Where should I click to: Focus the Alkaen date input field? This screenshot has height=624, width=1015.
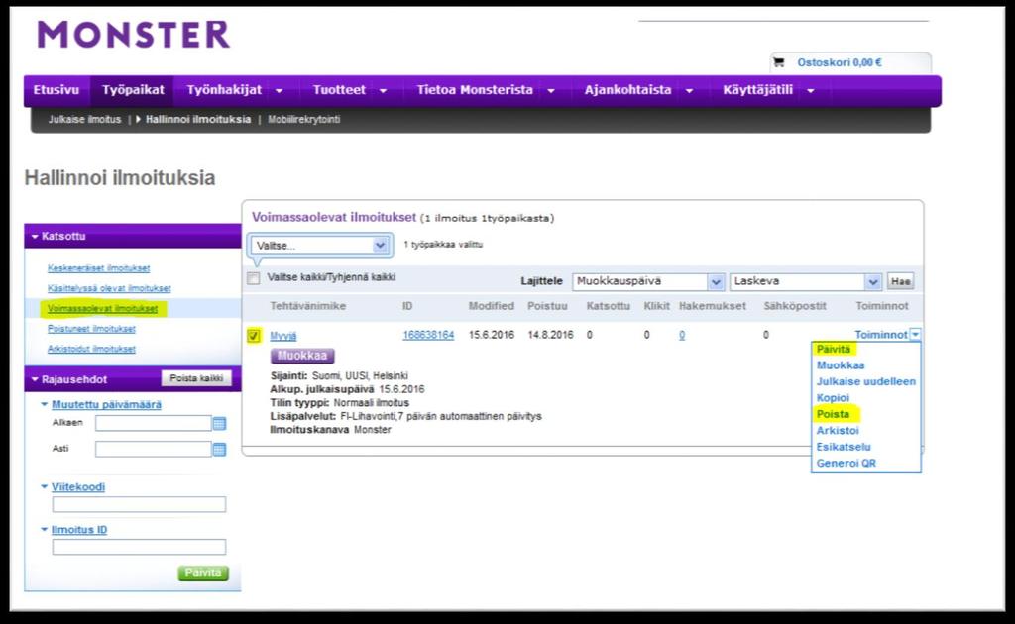pos(154,424)
